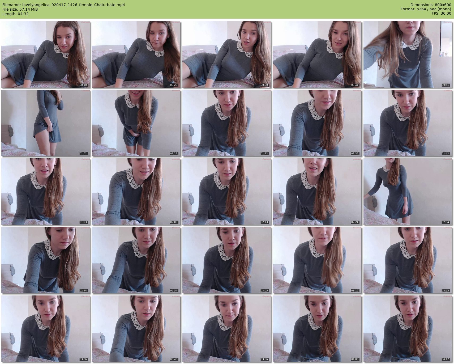Open the thumbnail timestamped 02:13

click(x=227, y=192)
